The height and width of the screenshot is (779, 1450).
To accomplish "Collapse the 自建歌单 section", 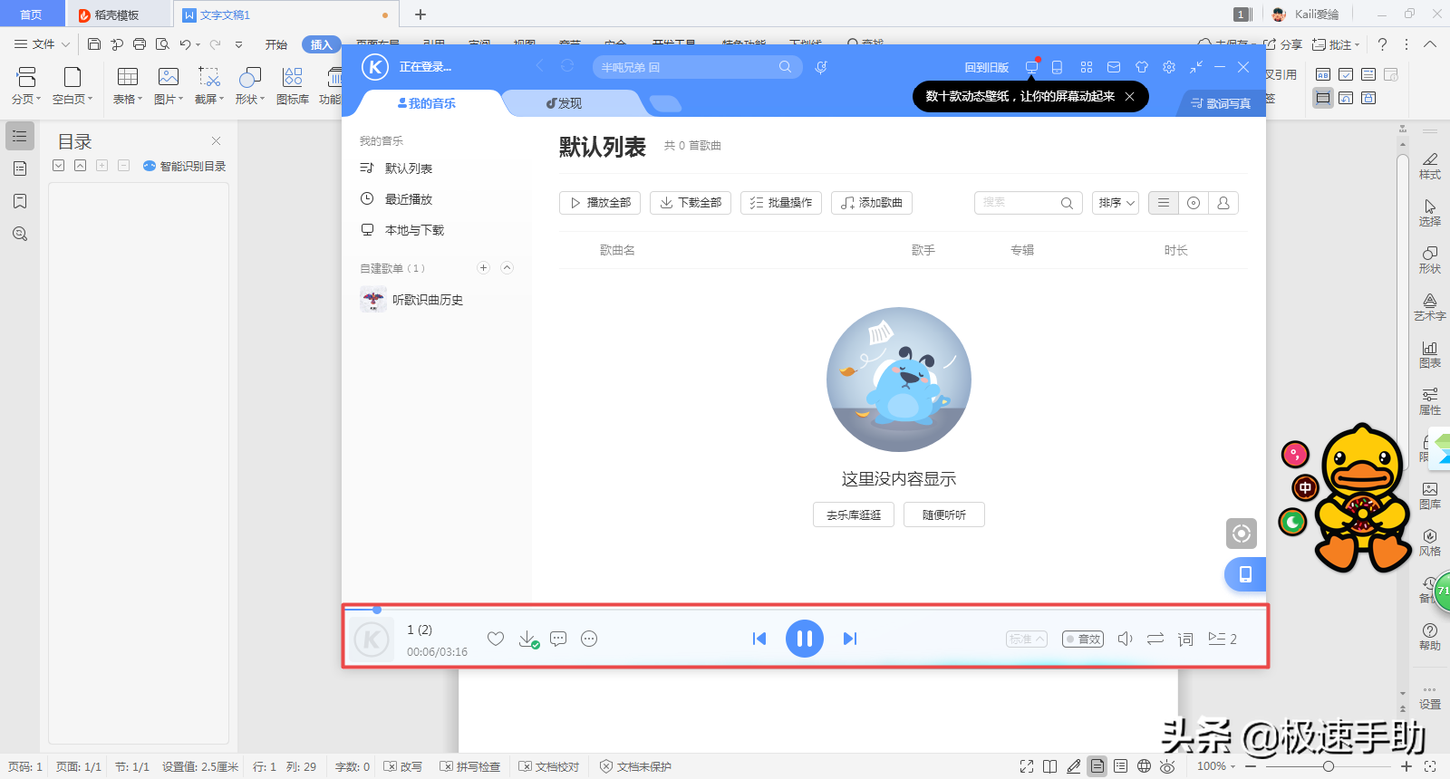I will [x=507, y=267].
